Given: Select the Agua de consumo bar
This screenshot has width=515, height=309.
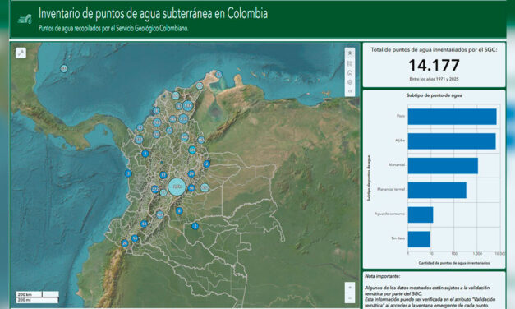Looking at the screenshot, I should 421,214.
